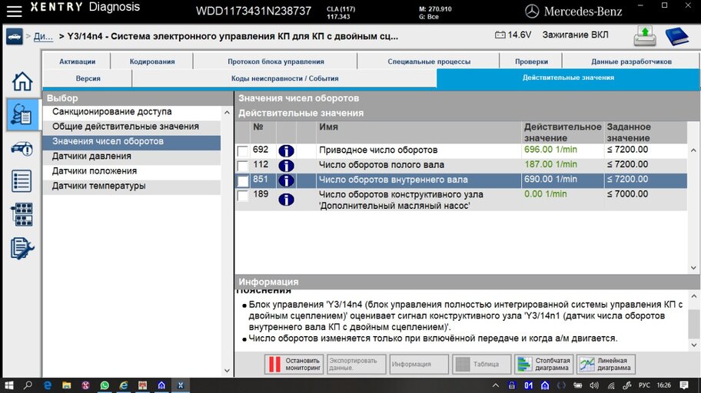
Task: Open the vehicle warning sidebar icon
Action: pyautogui.click(x=22, y=148)
